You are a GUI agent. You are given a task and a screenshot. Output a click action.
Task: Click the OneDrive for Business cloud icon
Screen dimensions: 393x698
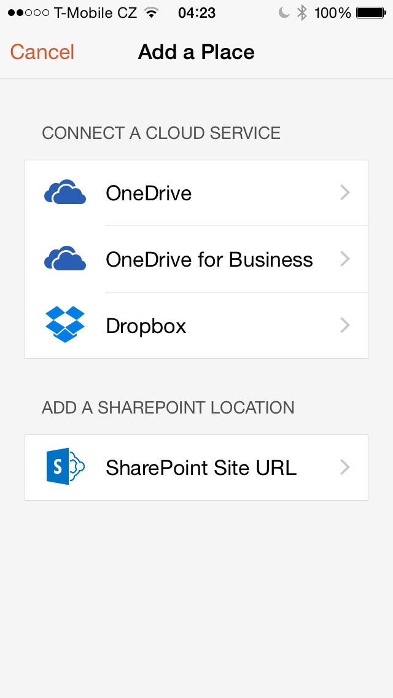[x=65, y=258]
